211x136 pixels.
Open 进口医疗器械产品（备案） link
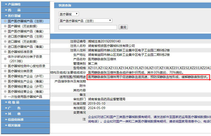tap(26, 47)
